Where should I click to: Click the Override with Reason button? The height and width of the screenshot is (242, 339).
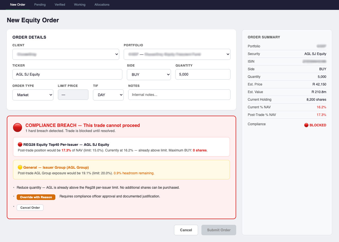(36, 197)
